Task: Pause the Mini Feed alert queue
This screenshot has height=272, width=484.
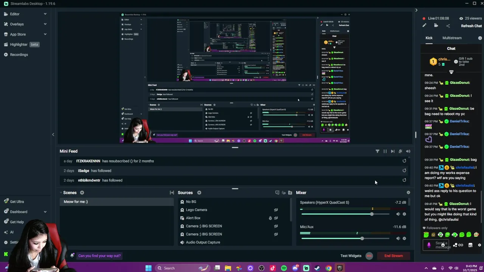Action: pyautogui.click(x=385, y=151)
